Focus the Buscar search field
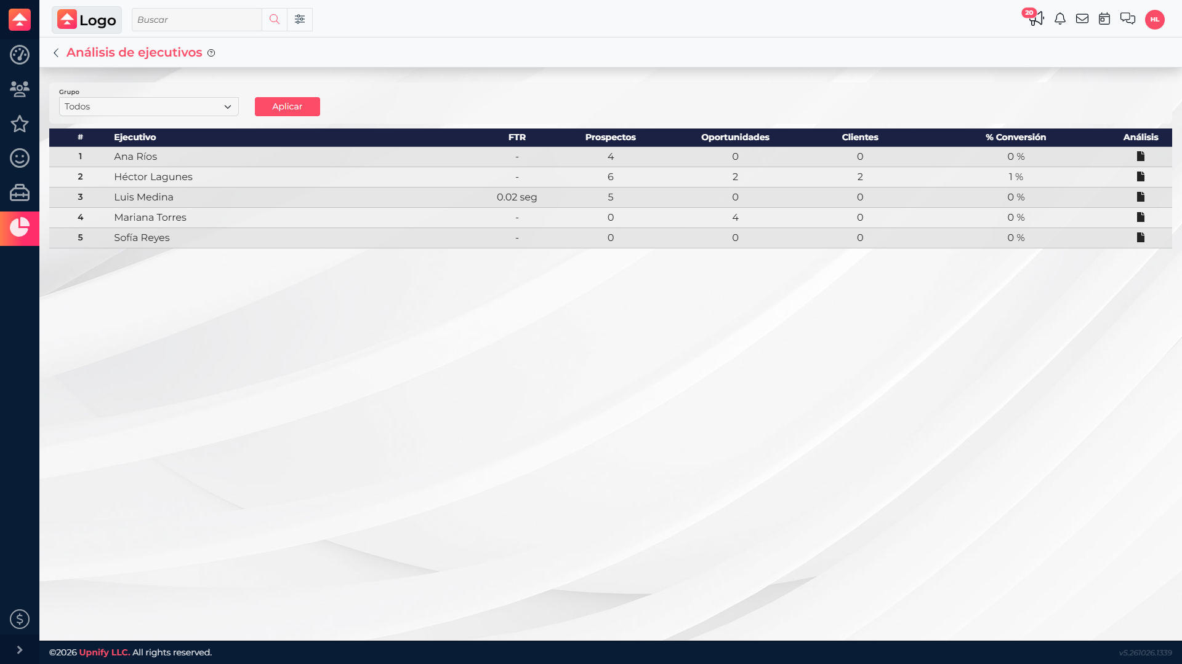 coord(197,20)
